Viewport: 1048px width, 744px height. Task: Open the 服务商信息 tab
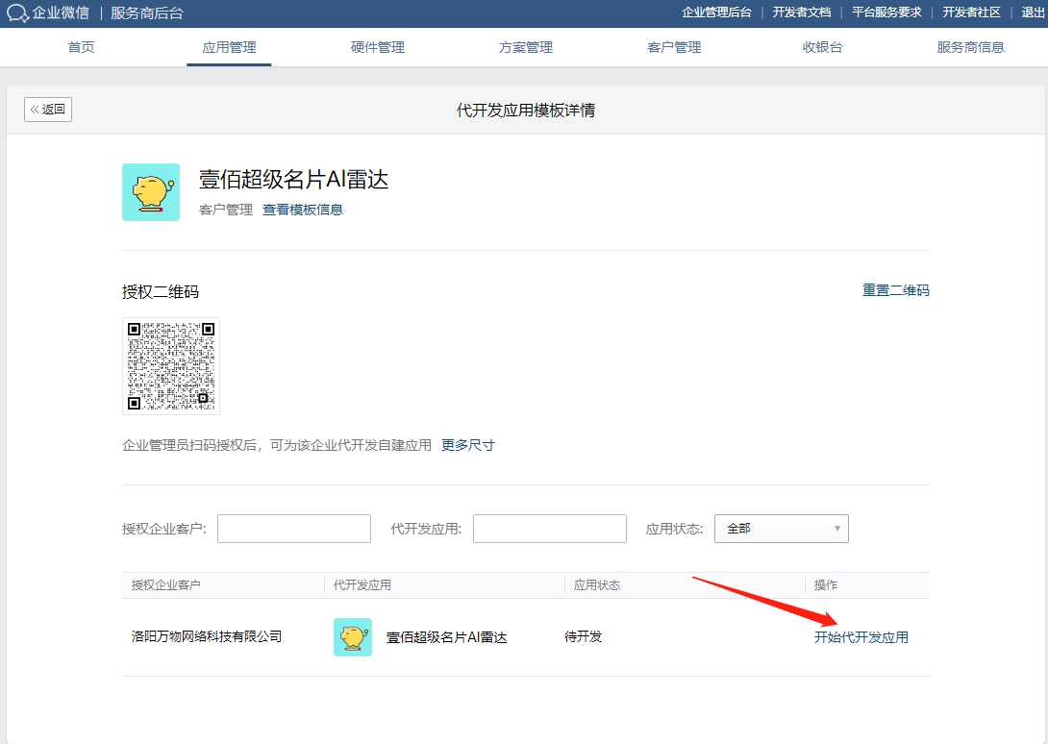point(970,47)
